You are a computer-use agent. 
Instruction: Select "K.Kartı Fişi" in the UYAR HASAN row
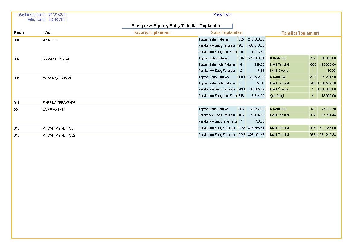coord(278,109)
